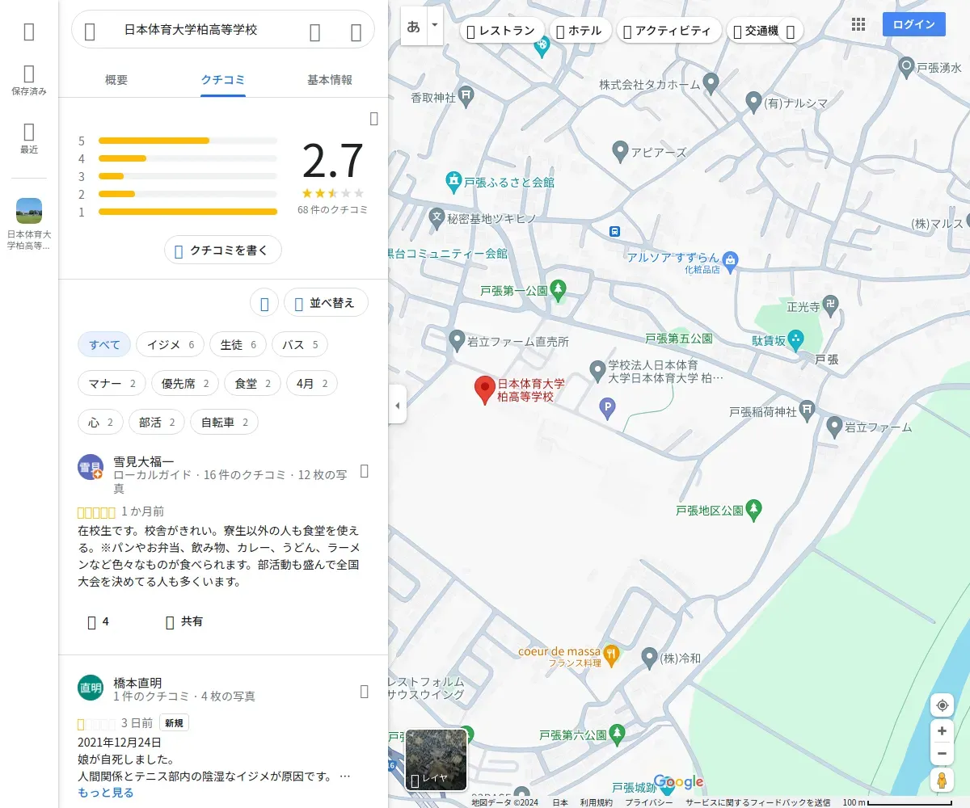Screen dimensions: 970x808
Task: Click the 戸張第一公園 park marker
Action: pos(558,289)
